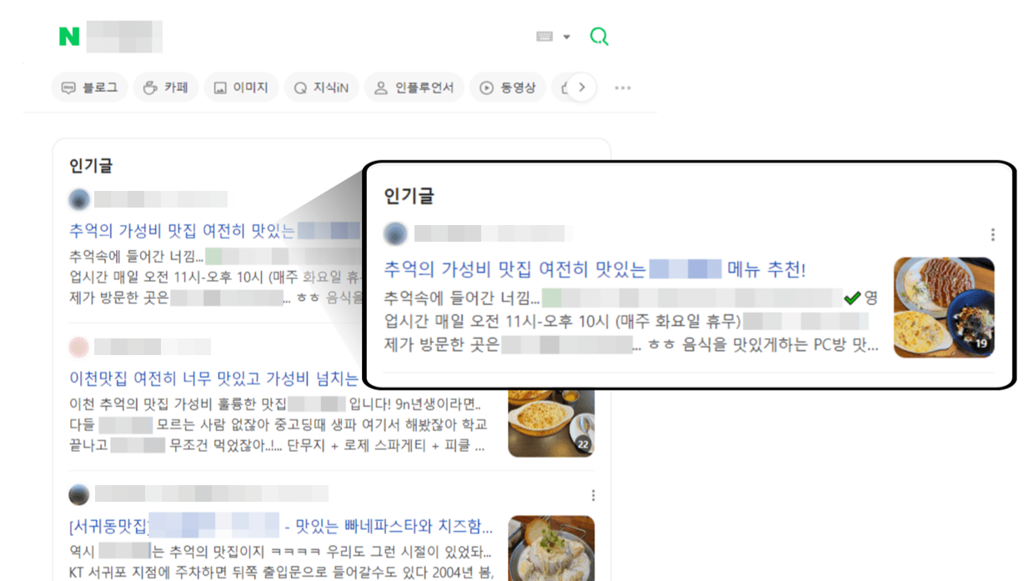Open the 추억의 가성비 맛집 post link in enlarged card
The image size is (1034, 581).
tap(595, 269)
